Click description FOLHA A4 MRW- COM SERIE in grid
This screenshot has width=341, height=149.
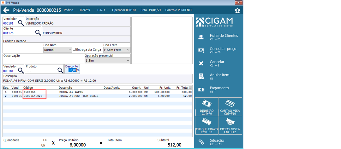tap(79, 96)
